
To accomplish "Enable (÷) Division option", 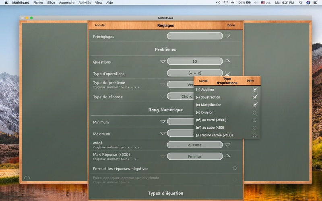I will (254, 113).
